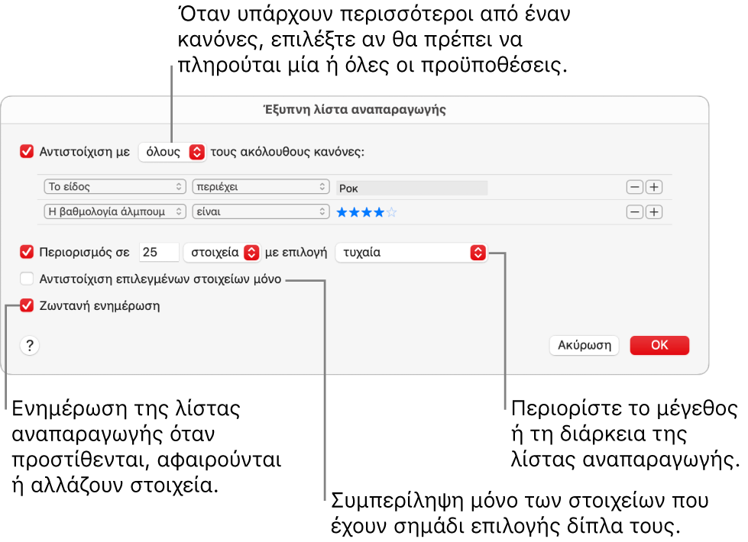The image size is (748, 542).
Task: Open the Το είδος criteria dropdown
Action: tap(115, 186)
